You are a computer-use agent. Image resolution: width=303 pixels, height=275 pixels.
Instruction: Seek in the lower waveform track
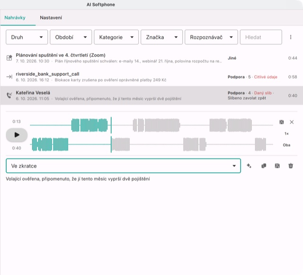[151, 144]
